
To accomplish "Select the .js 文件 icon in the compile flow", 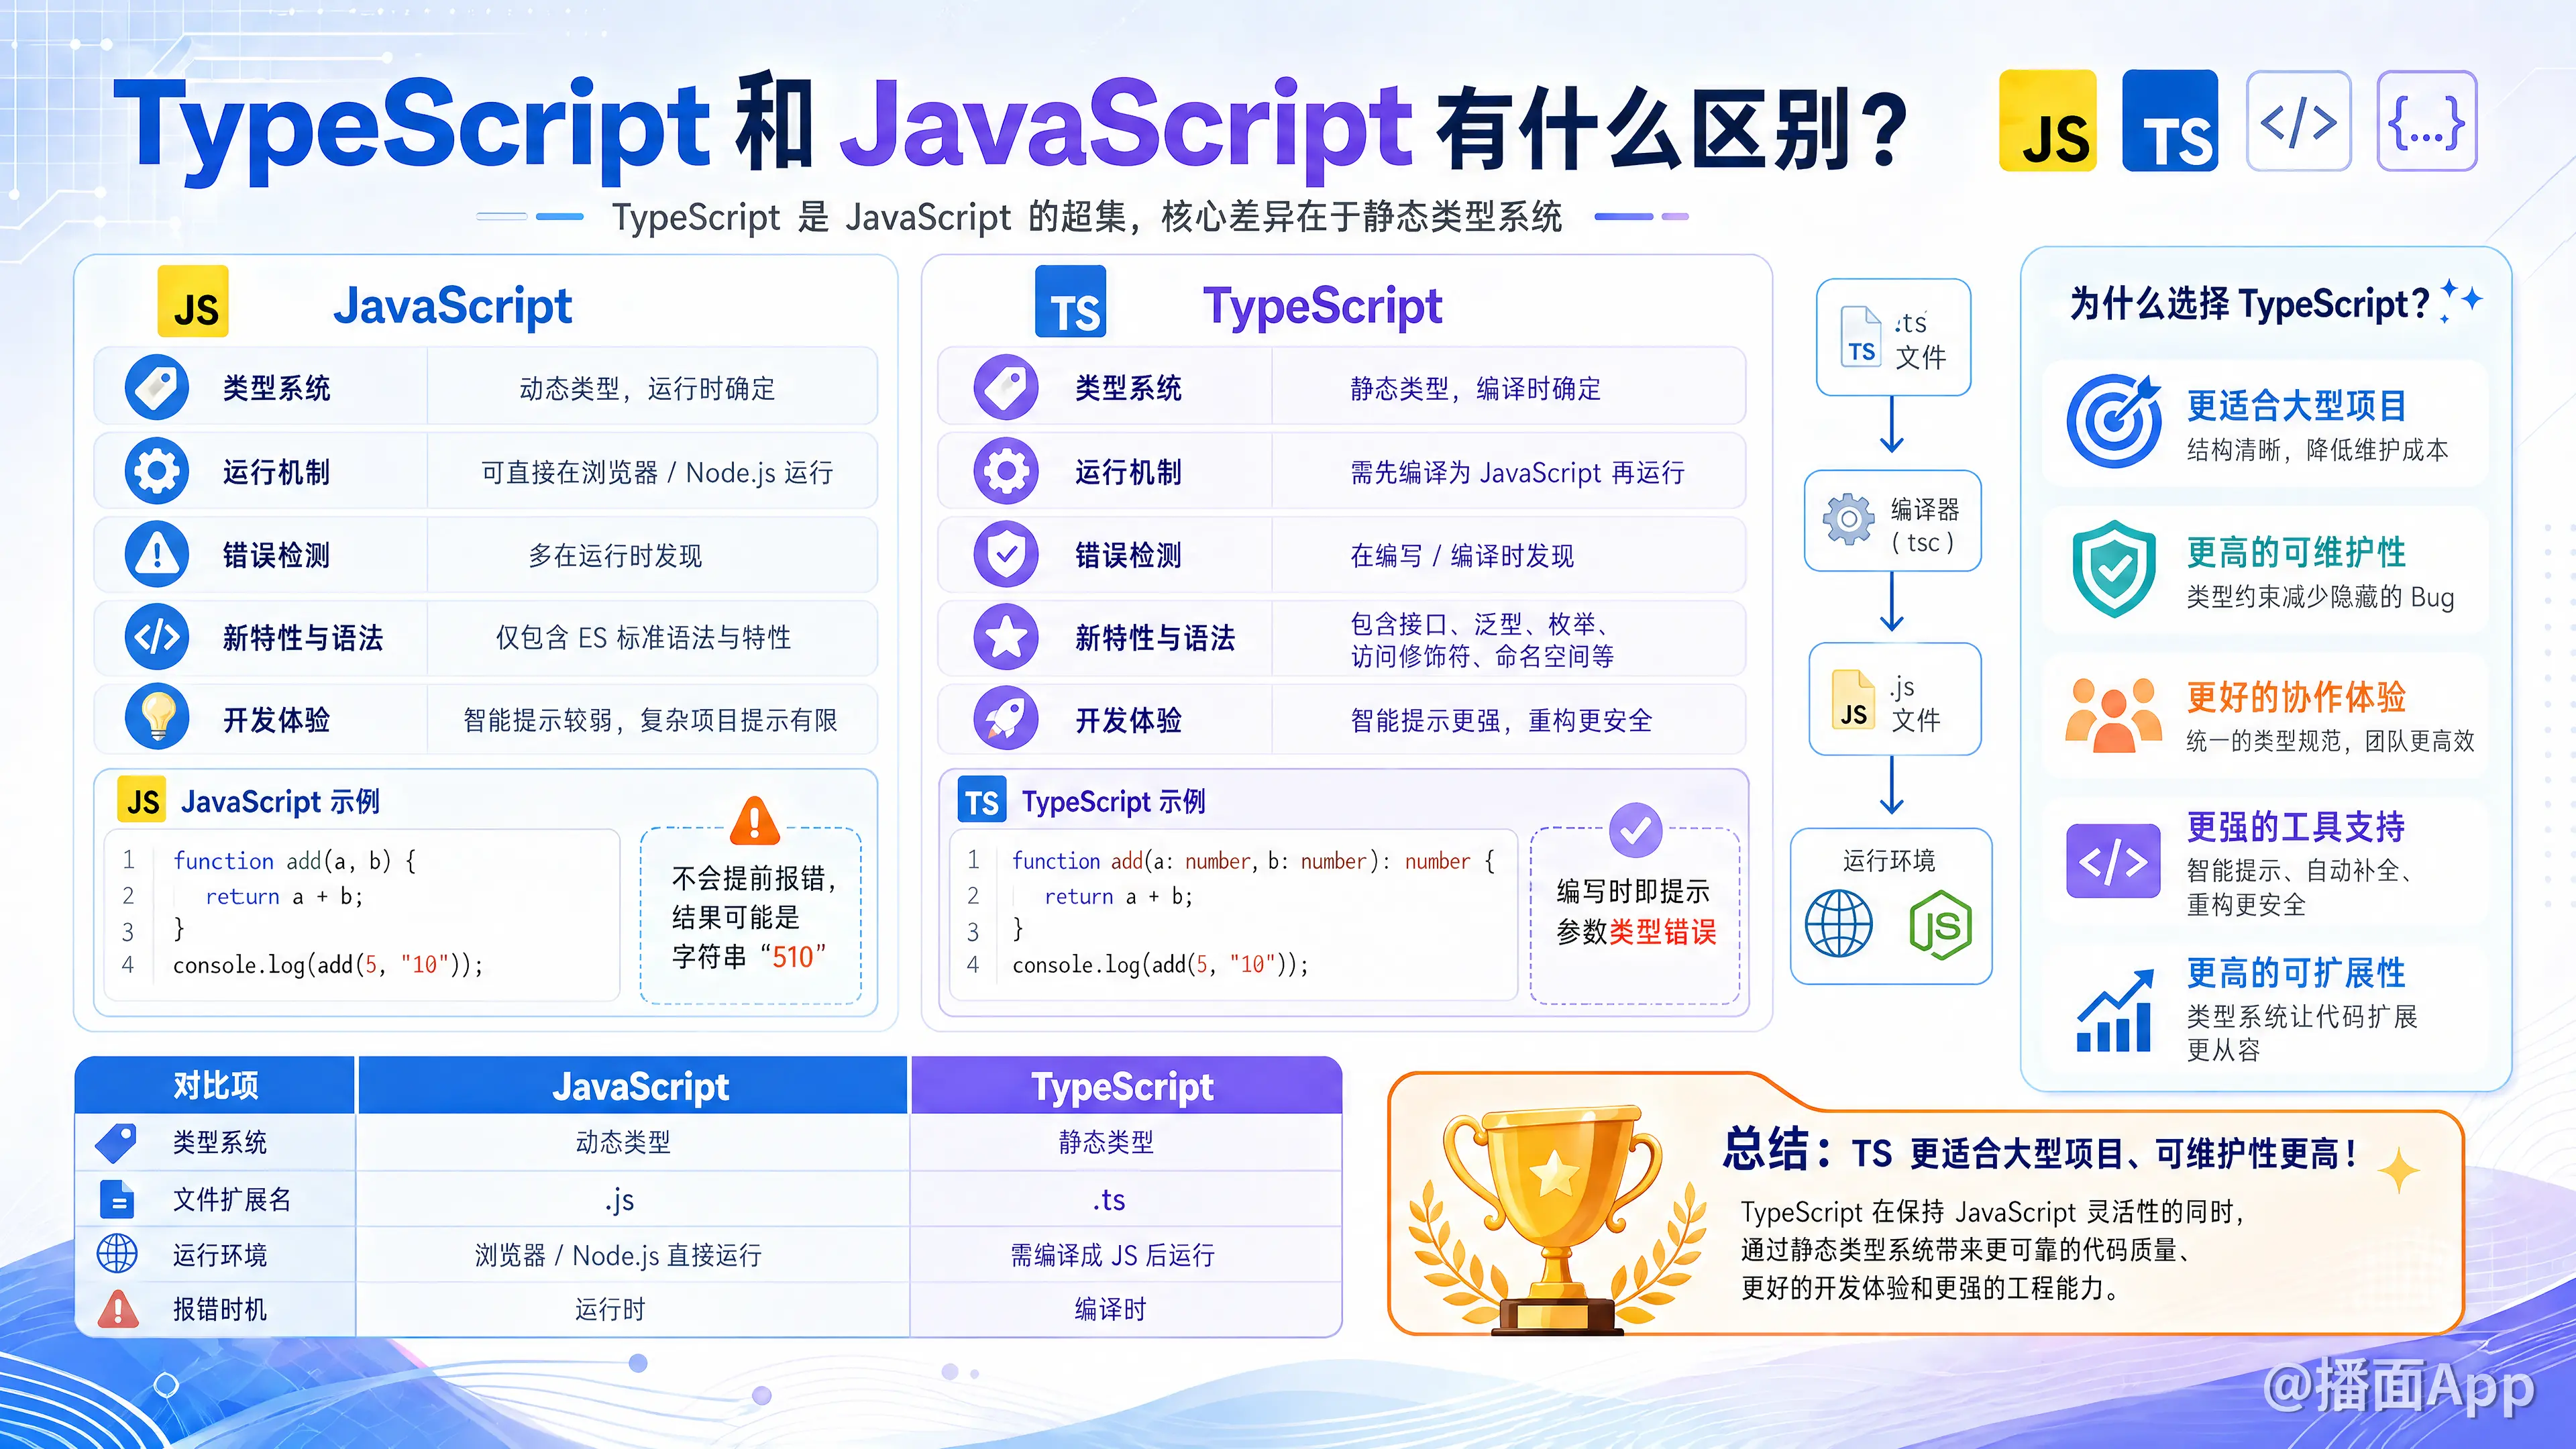I will (1854, 699).
